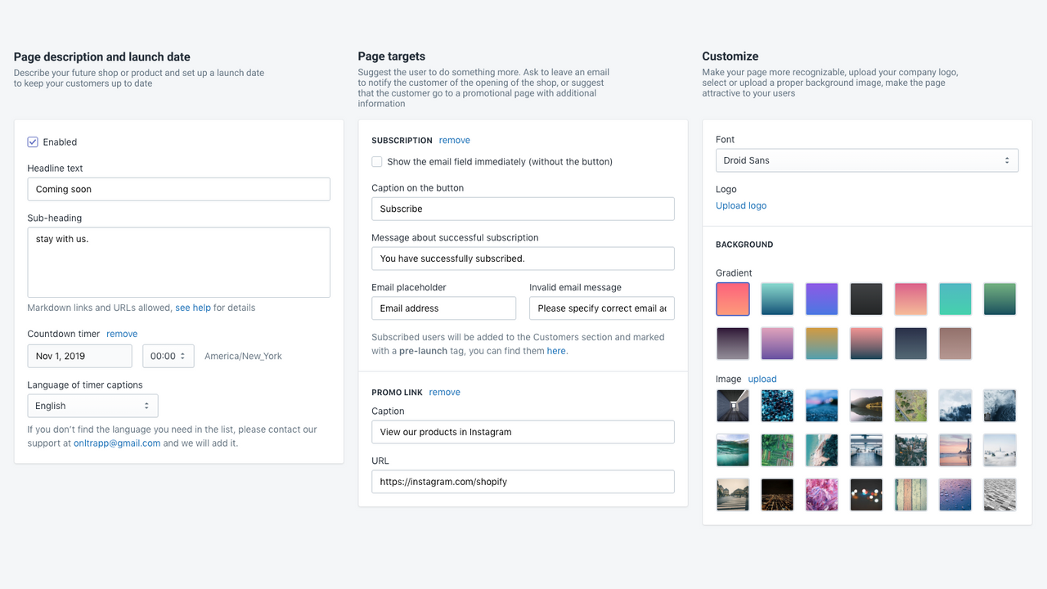Click the Upload logo link
Image resolution: width=1047 pixels, height=589 pixels.
coord(741,205)
